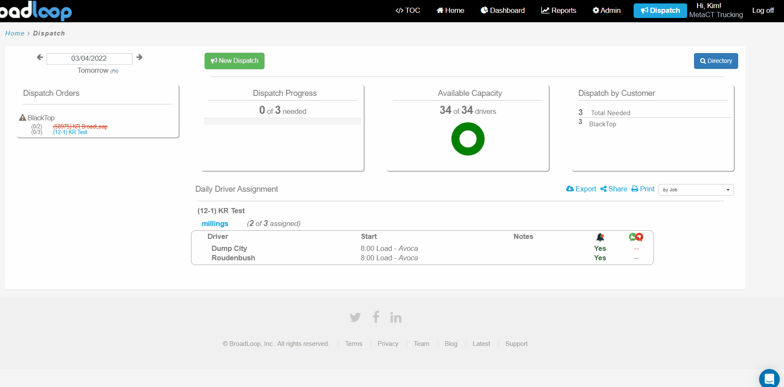
Task: Click 8:00 Load - Avoca for Dump City
Action: pyautogui.click(x=389, y=248)
